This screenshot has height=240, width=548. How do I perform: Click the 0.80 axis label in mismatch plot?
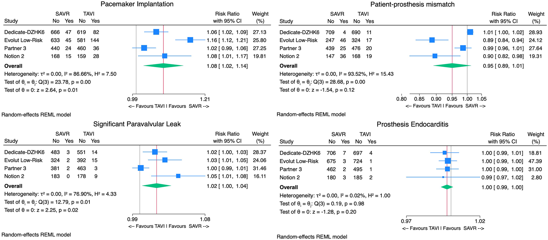[x=401, y=99]
